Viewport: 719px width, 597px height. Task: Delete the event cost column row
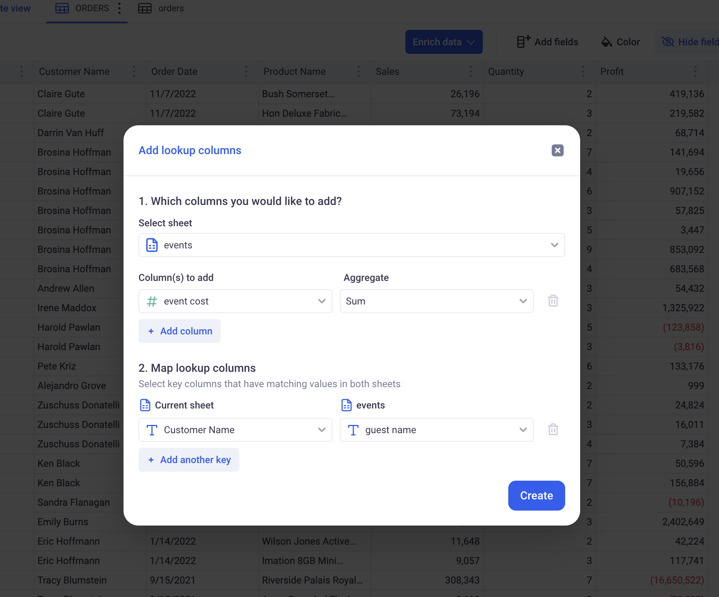pyautogui.click(x=553, y=301)
